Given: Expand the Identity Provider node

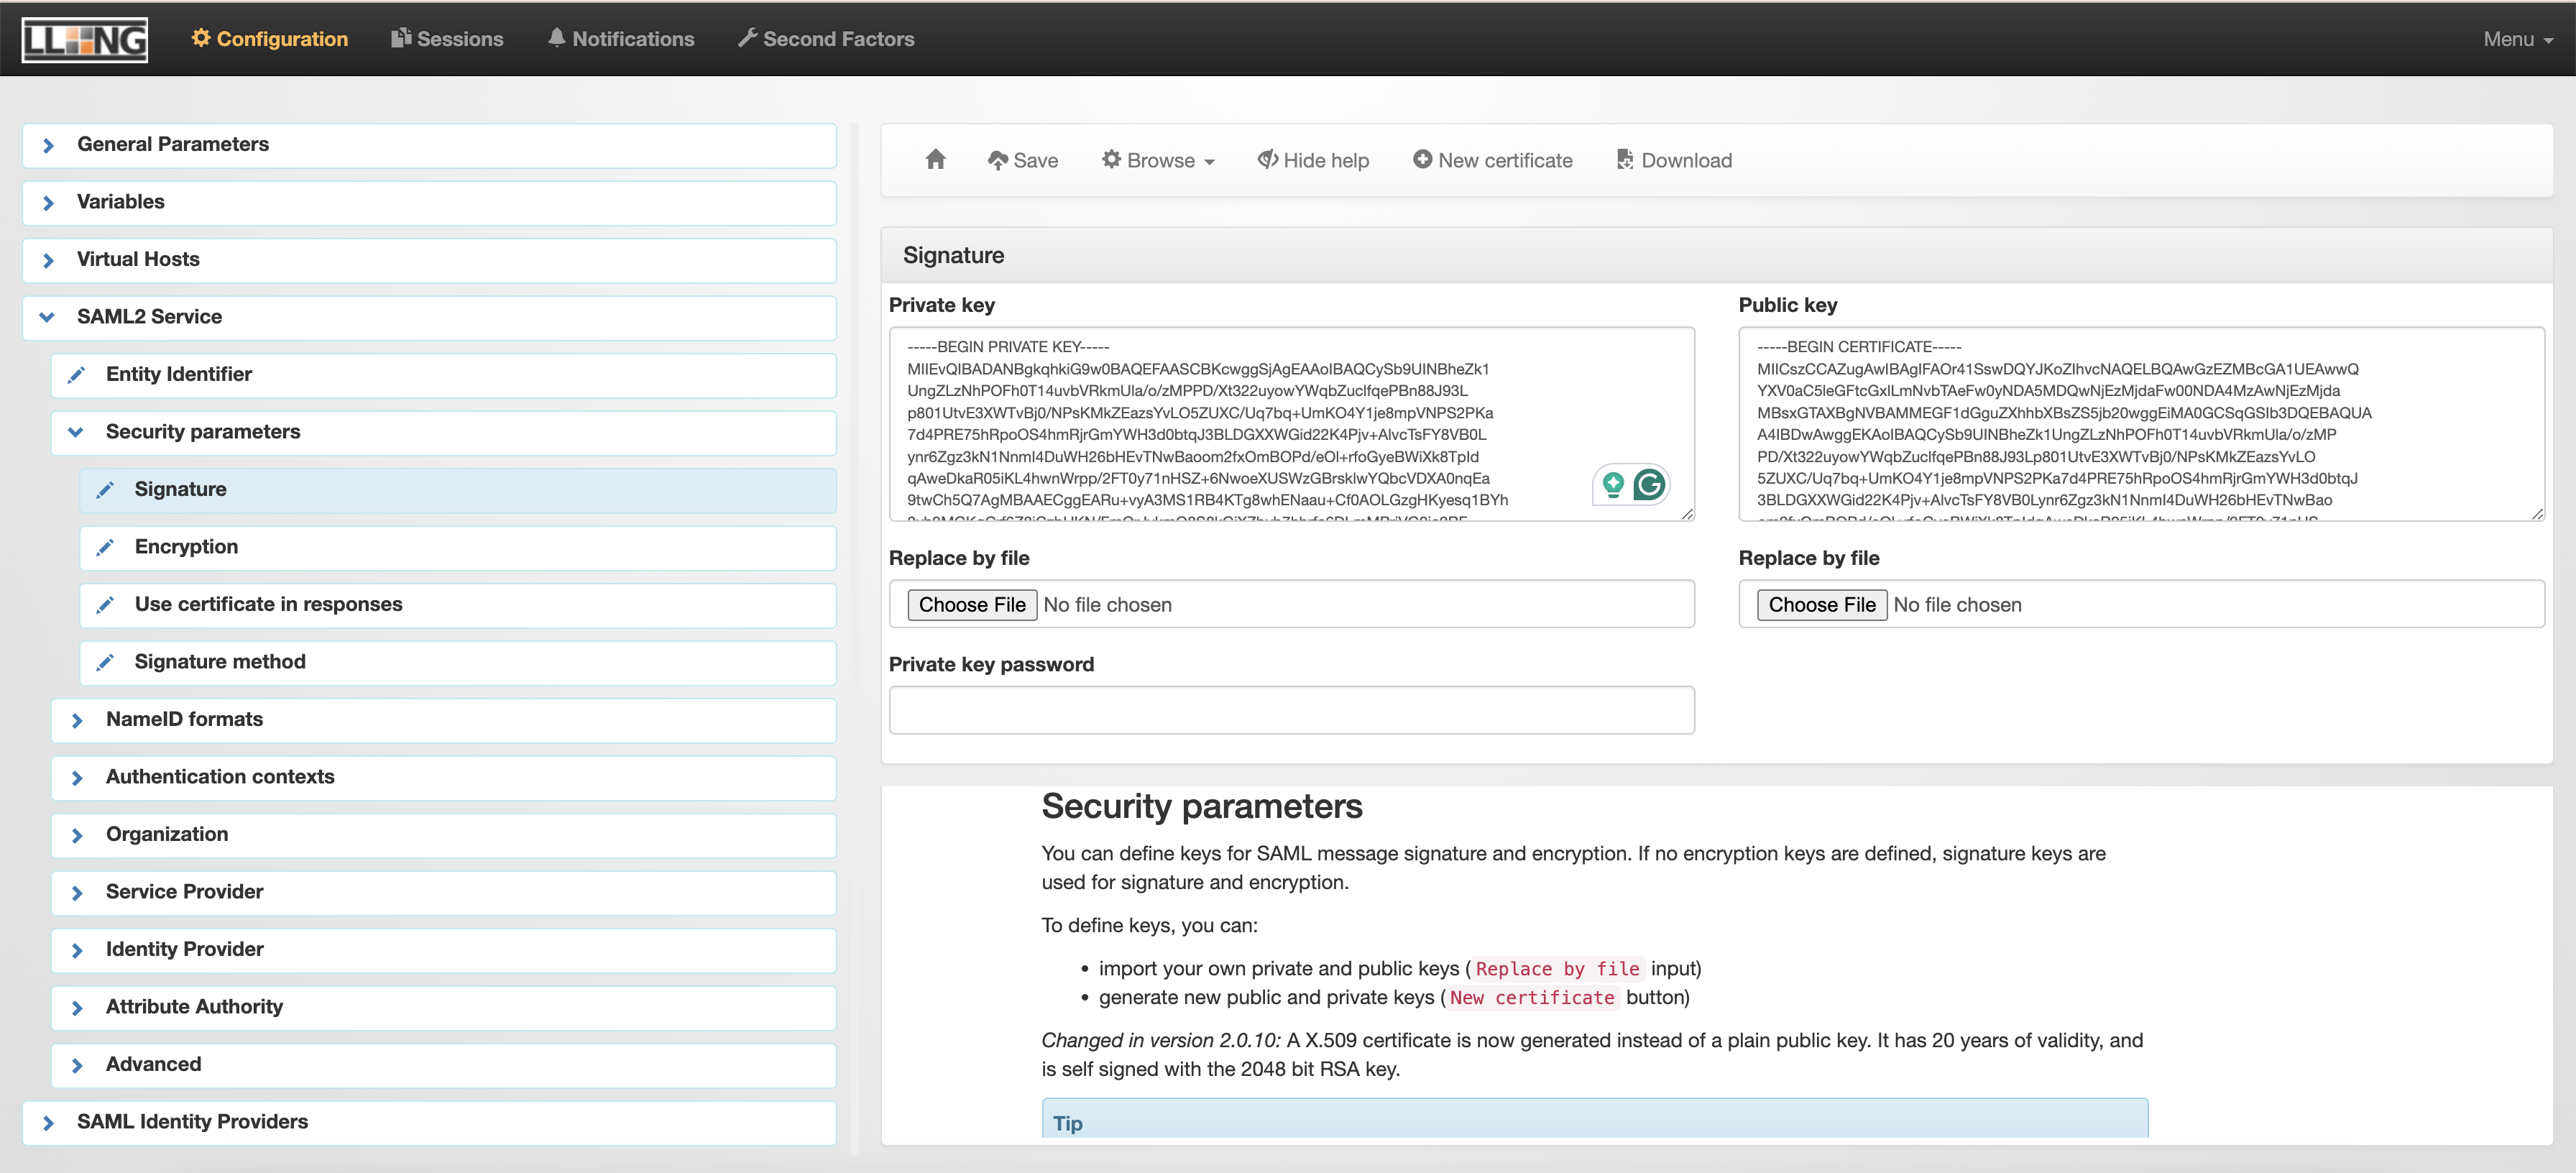Looking at the screenshot, I should pos(77,950).
